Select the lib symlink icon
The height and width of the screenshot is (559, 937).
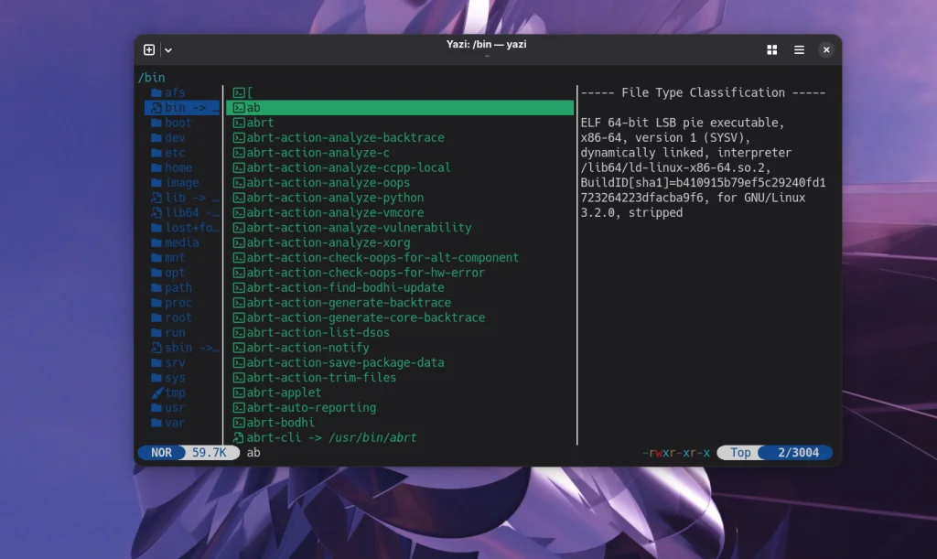pos(156,198)
